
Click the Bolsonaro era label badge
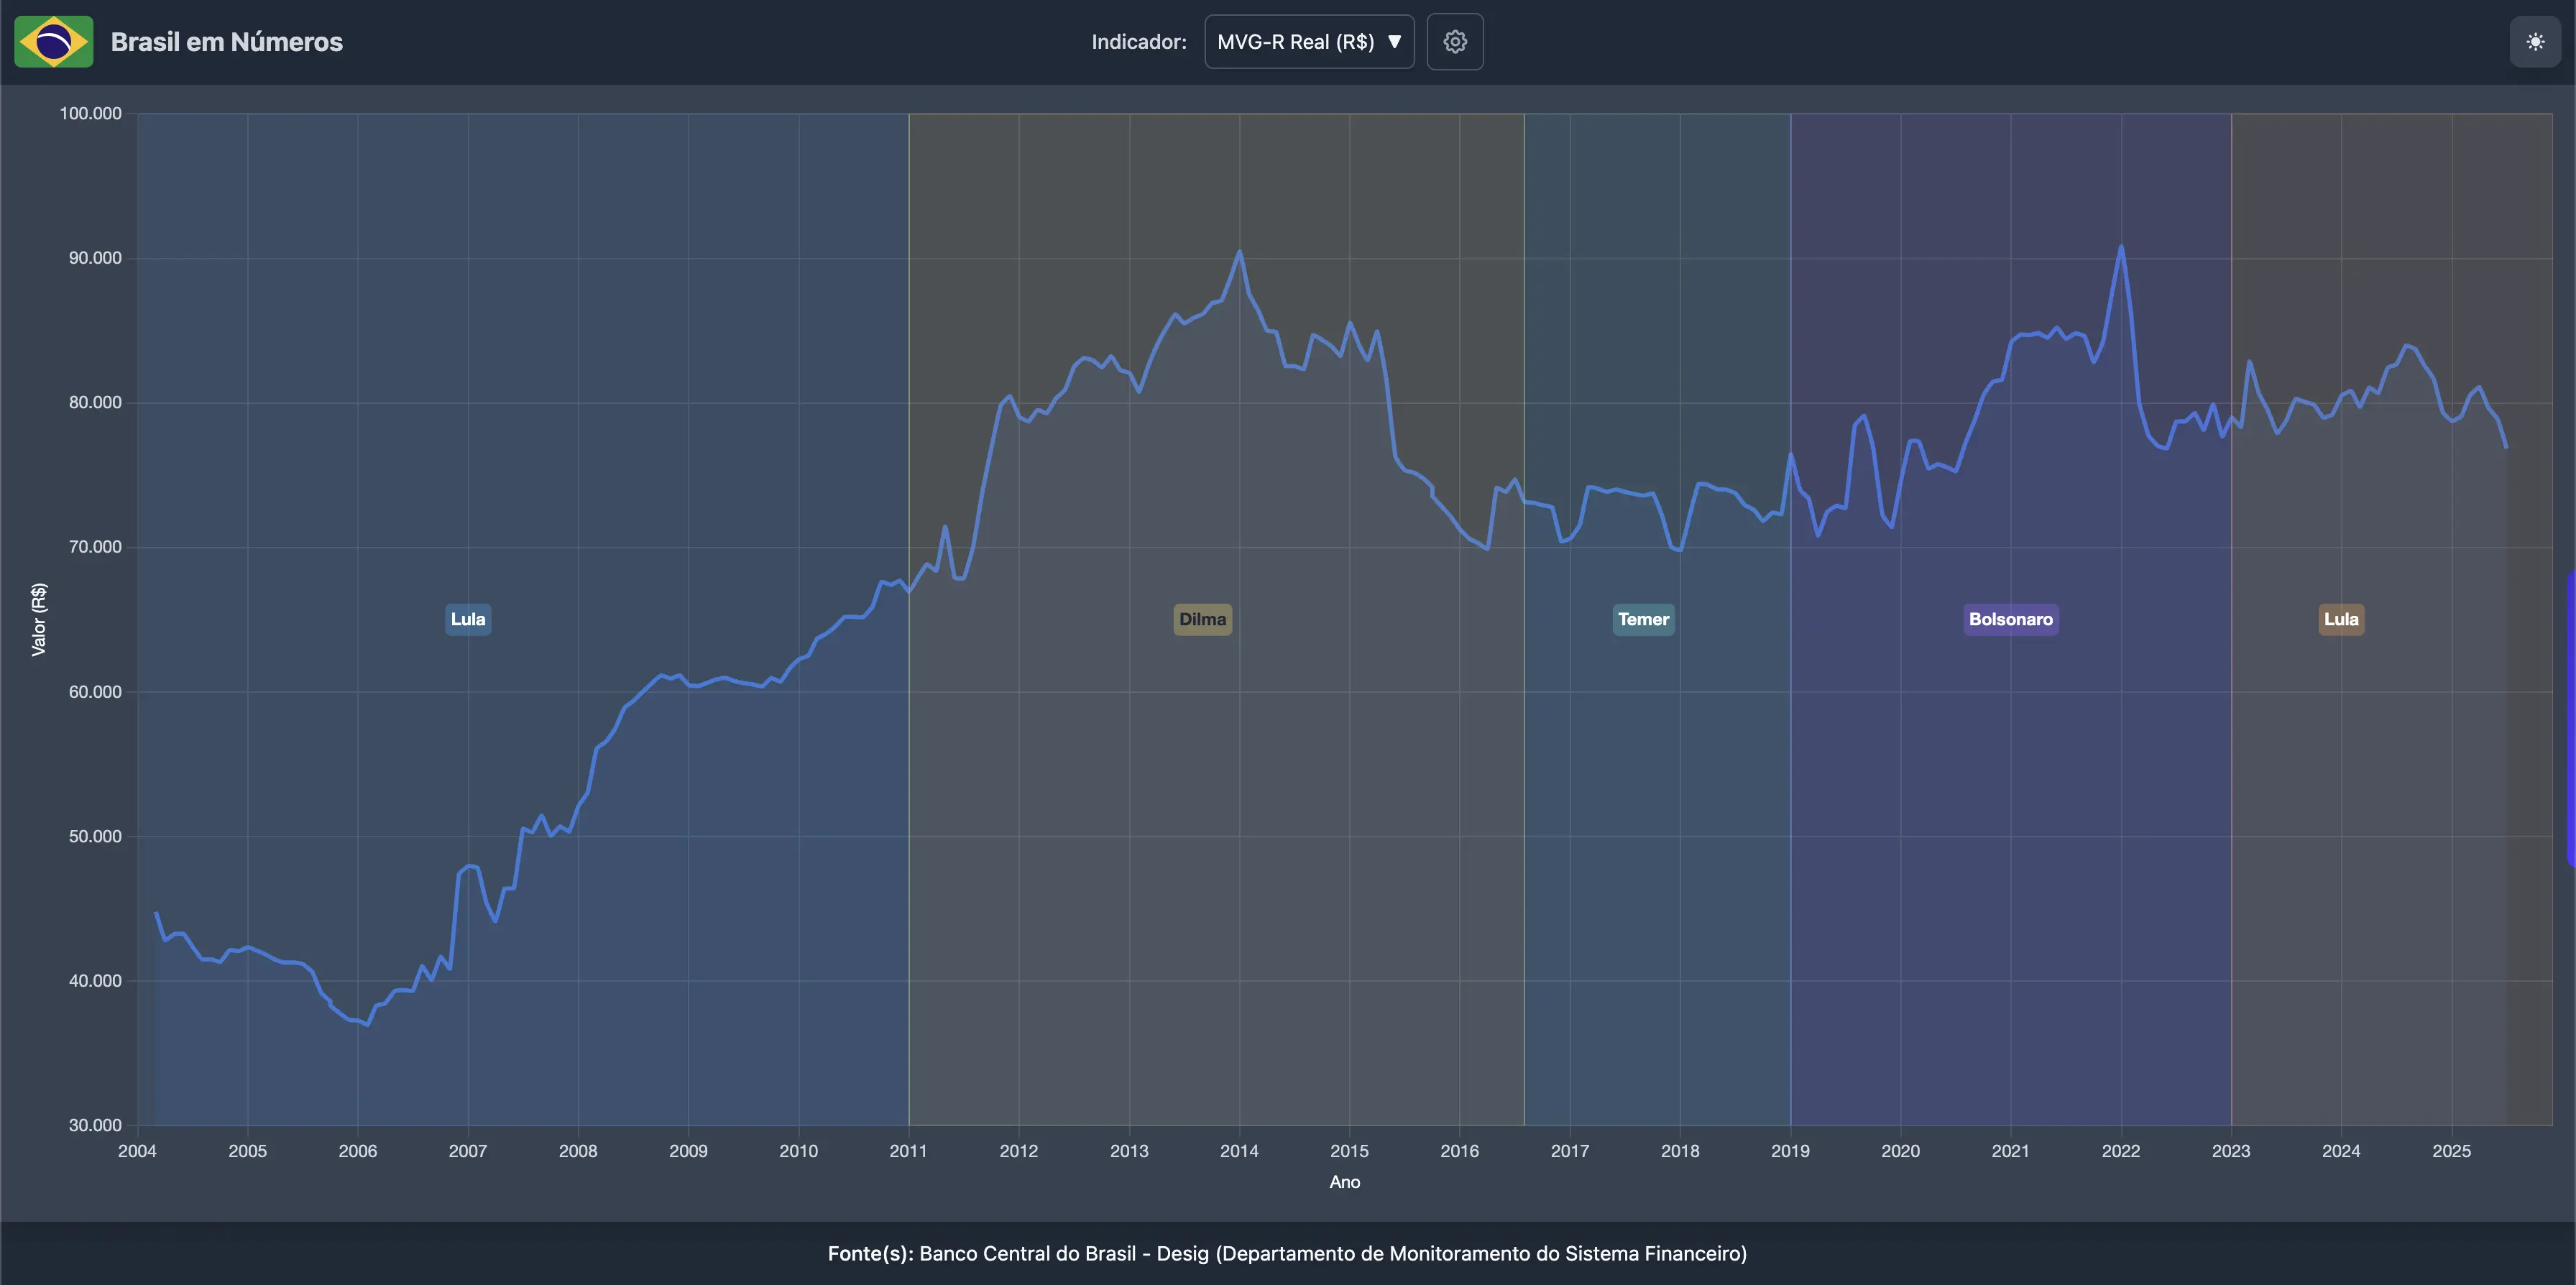[x=2011, y=619]
